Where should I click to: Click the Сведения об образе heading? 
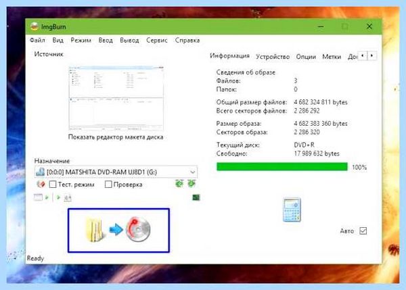coord(246,72)
